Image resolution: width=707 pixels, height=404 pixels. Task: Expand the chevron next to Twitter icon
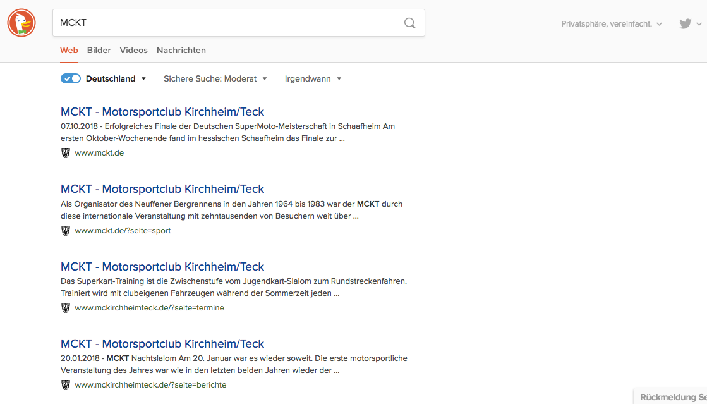click(x=699, y=24)
